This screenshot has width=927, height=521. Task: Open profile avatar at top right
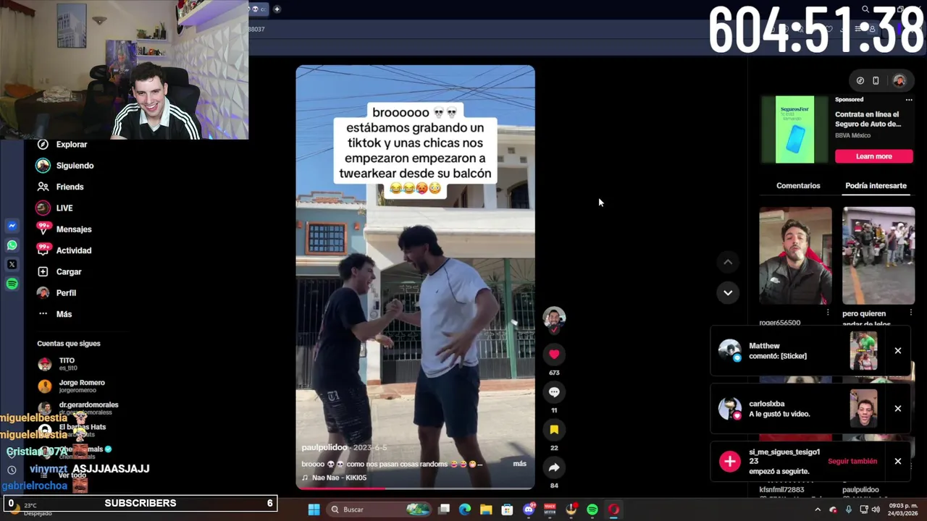(x=899, y=81)
